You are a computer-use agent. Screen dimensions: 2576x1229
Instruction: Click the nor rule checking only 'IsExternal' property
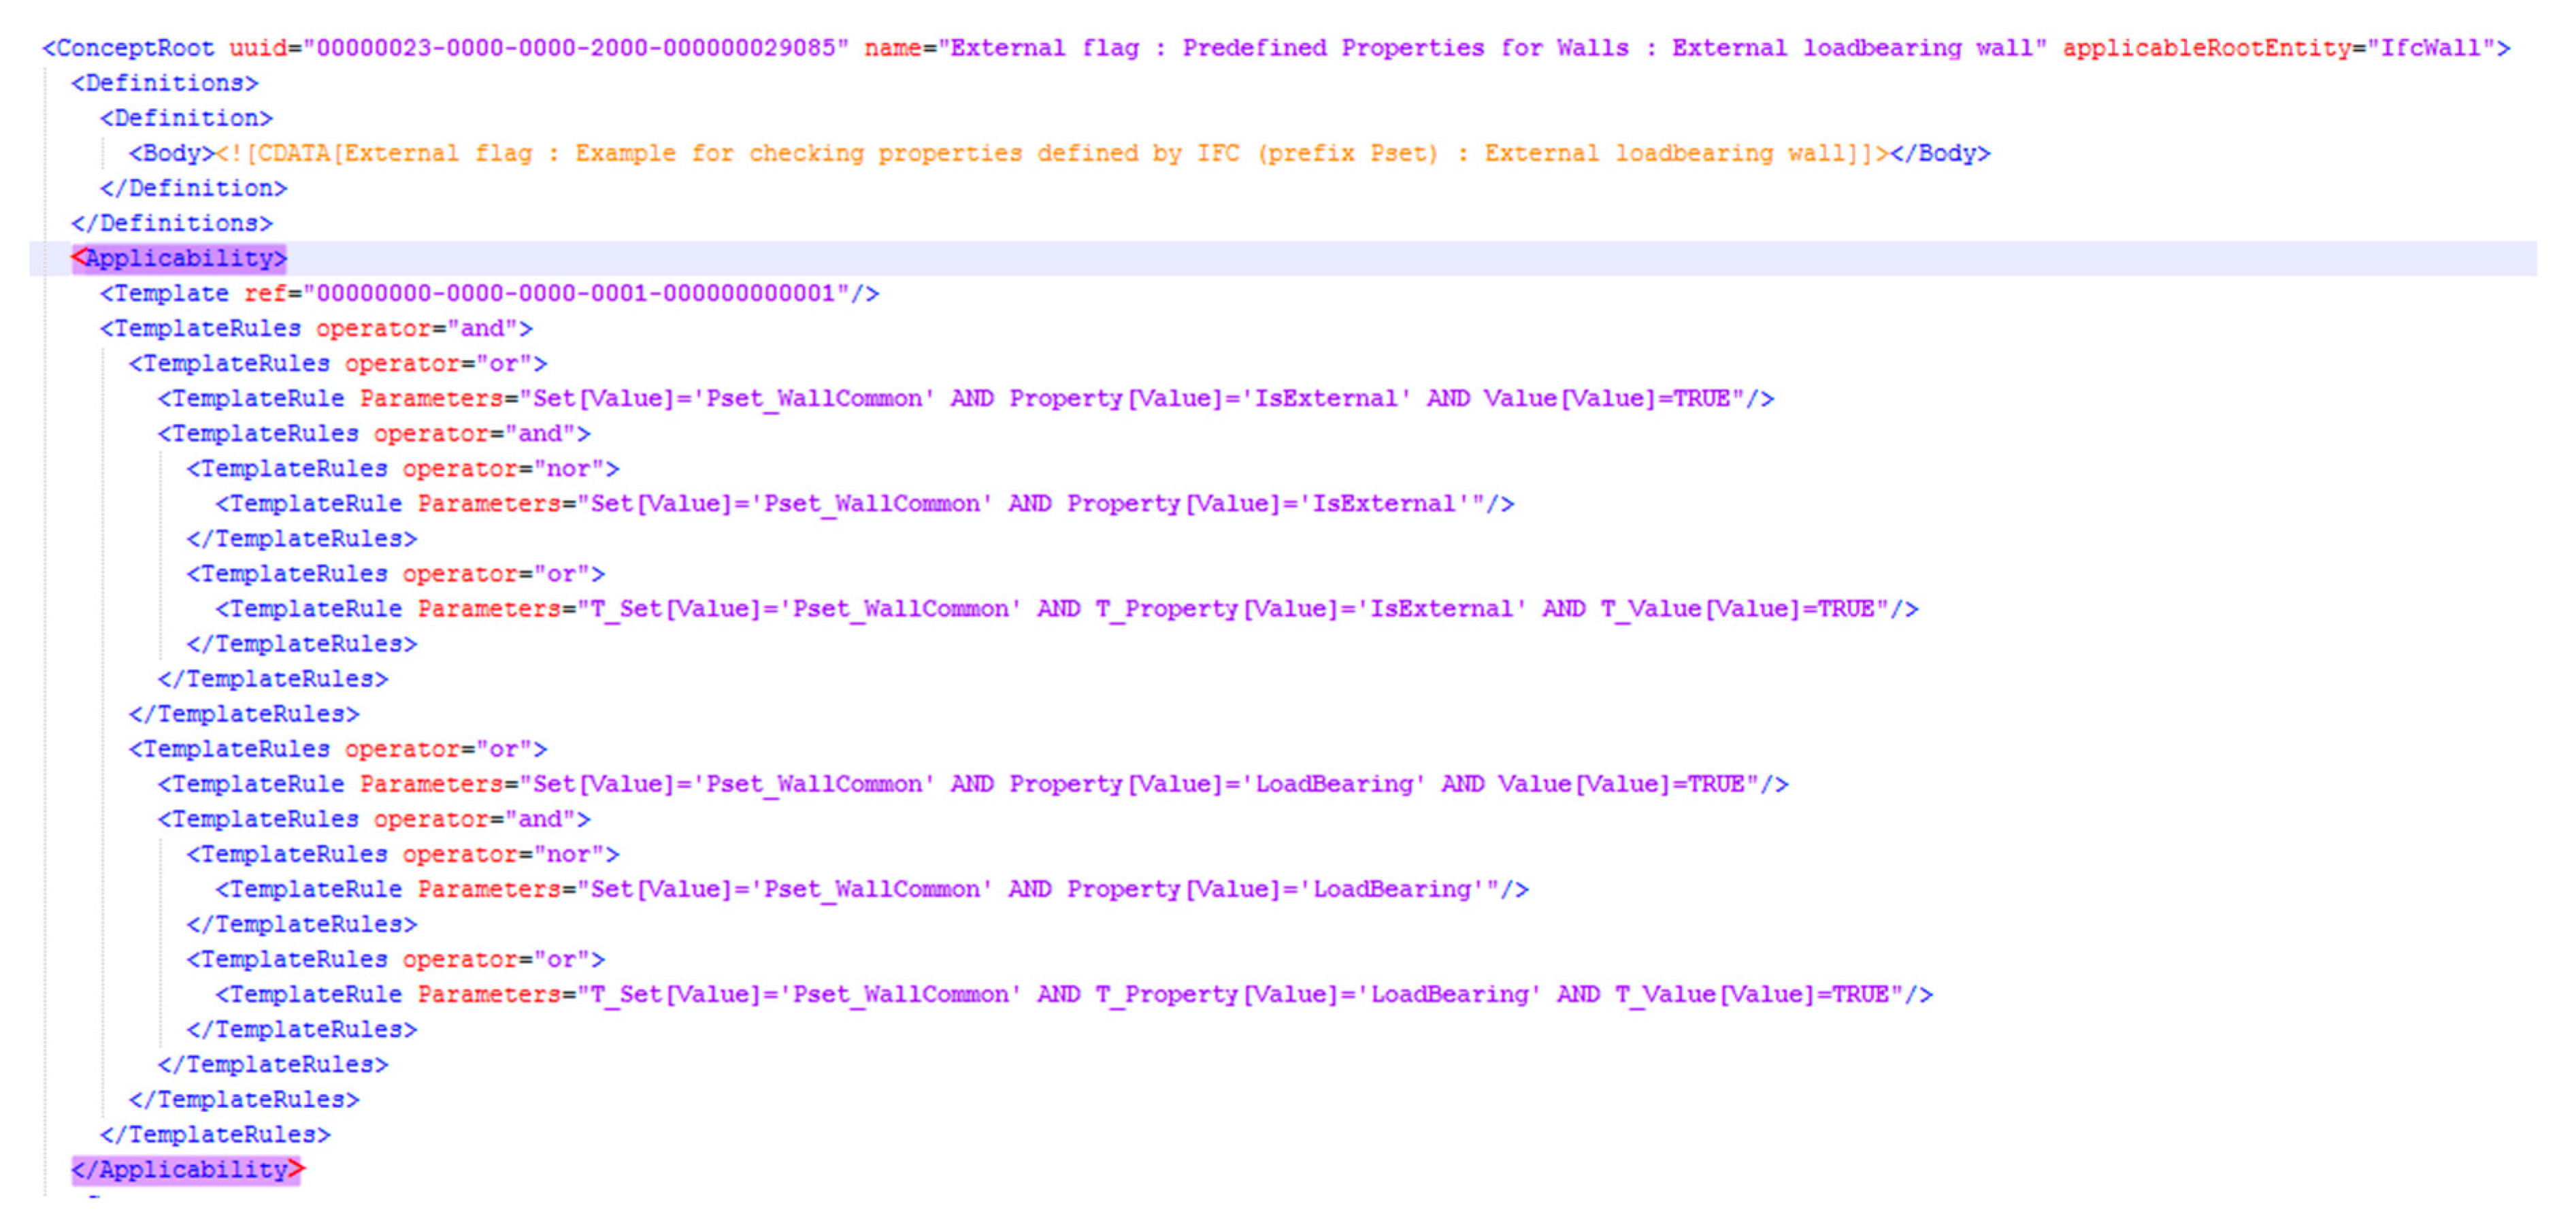point(865,503)
